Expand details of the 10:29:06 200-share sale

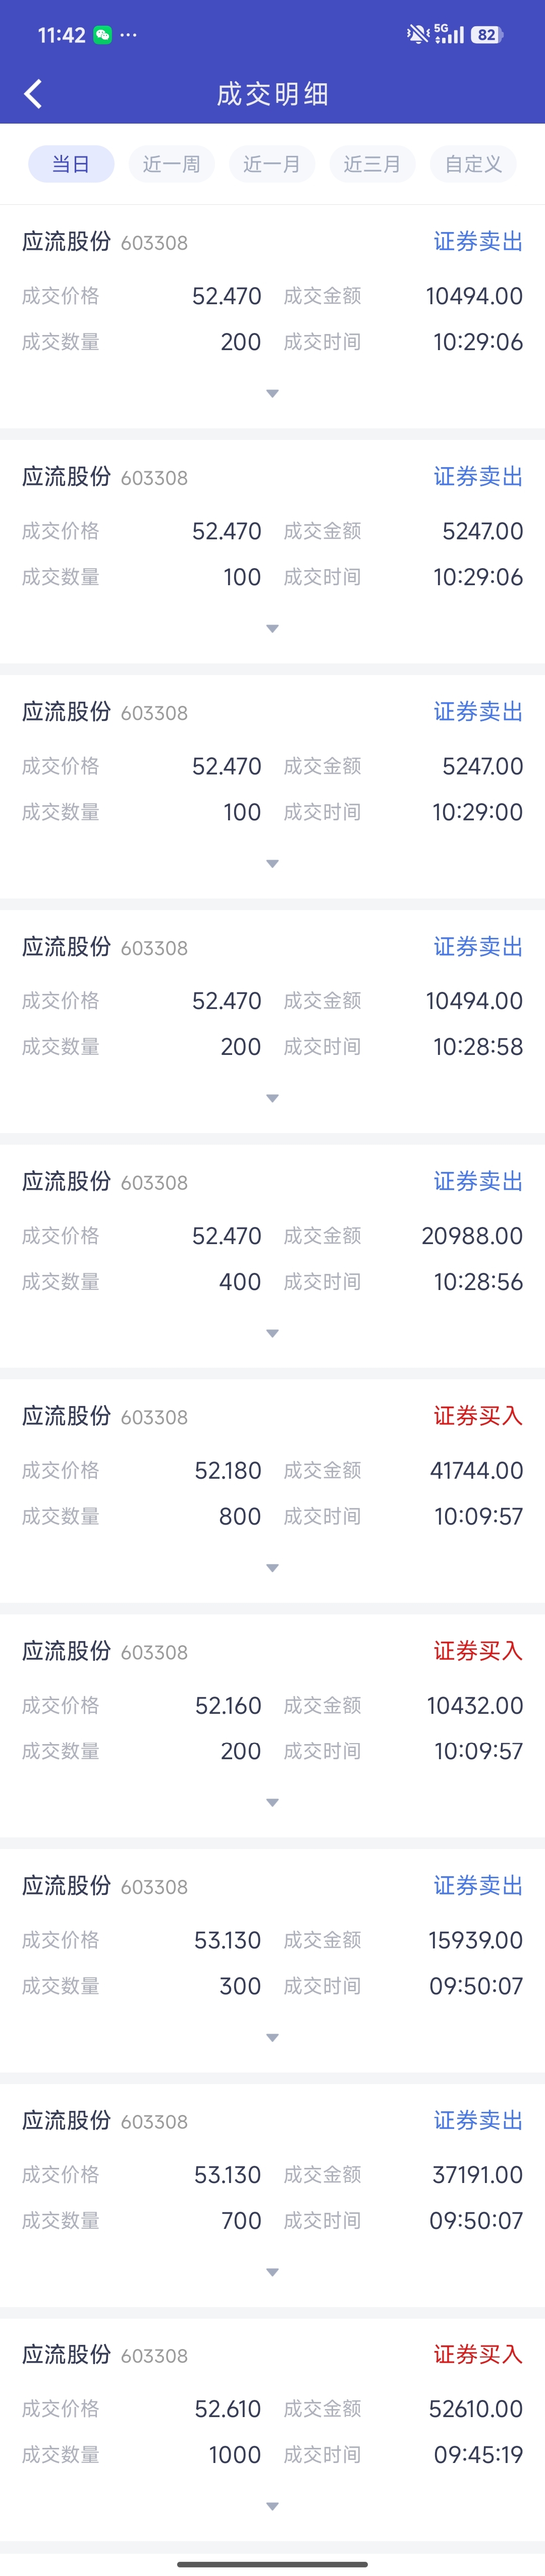[272, 394]
